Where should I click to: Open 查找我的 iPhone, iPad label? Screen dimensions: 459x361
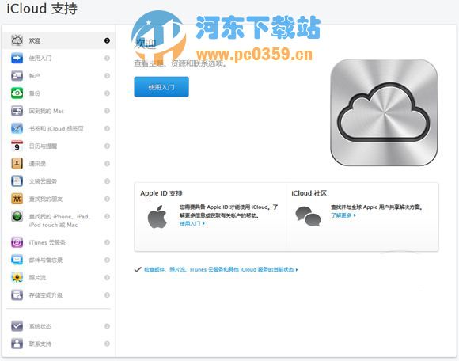point(59,220)
